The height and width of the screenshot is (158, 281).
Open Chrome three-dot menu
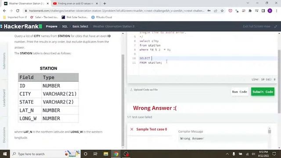[x=277, y=11]
